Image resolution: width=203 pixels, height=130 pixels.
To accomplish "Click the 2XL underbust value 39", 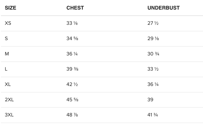I will point(150,100).
